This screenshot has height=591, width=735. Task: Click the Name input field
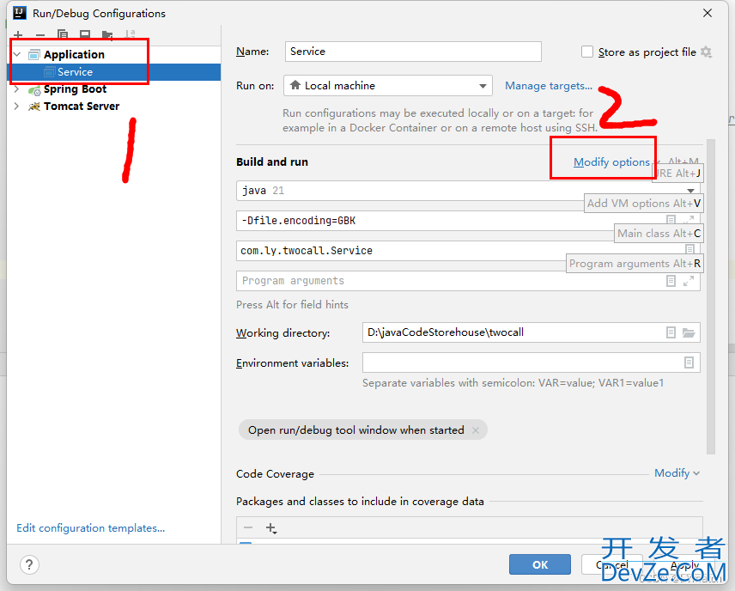pos(413,52)
